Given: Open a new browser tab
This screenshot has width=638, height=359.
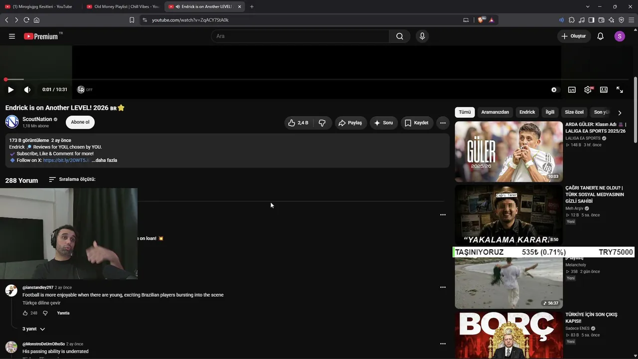Looking at the screenshot, I should (252, 6).
